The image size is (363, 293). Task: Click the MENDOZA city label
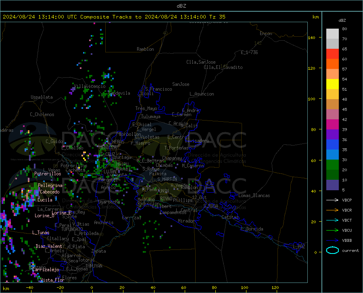pyautogui.click(x=108, y=148)
